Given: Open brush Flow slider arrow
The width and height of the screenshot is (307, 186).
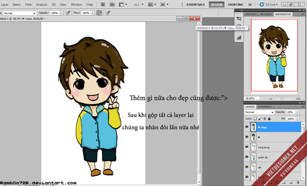Looking at the screenshot, I should point(93,13).
